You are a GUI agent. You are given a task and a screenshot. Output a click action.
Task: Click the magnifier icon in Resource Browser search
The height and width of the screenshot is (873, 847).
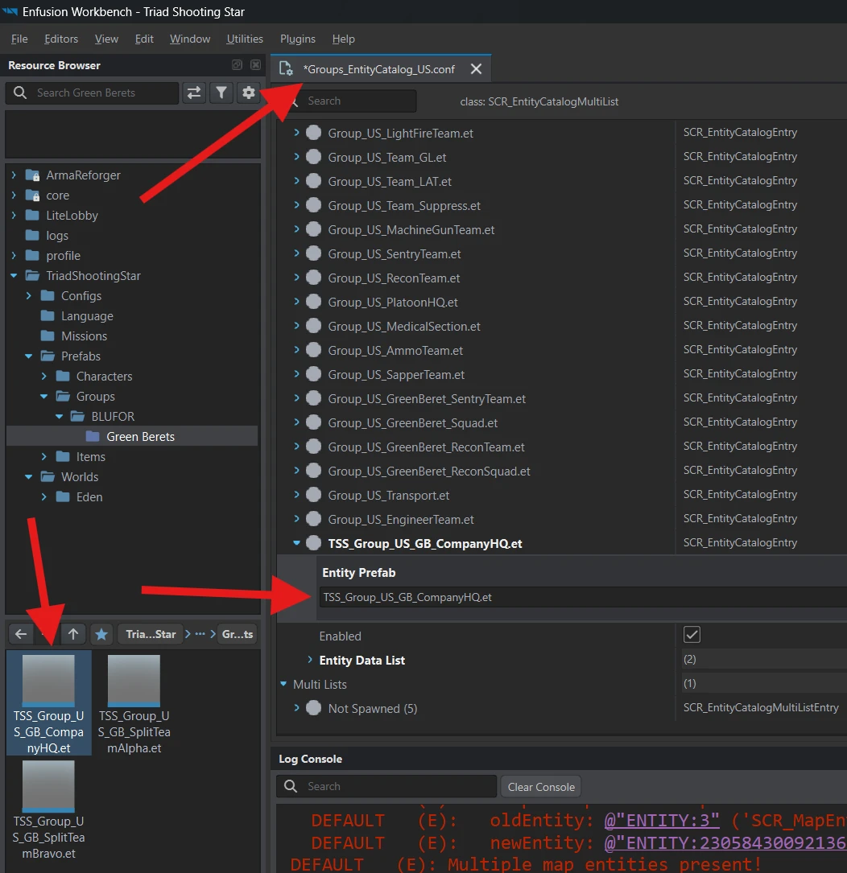pos(20,93)
